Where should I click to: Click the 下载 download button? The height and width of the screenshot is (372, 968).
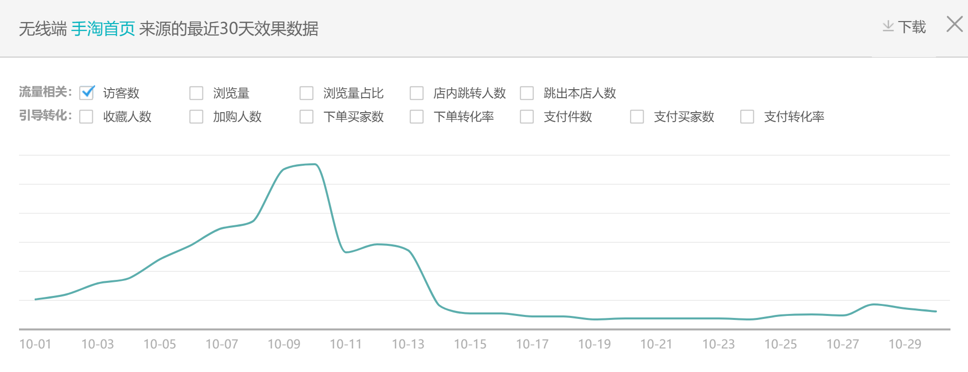[904, 27]
